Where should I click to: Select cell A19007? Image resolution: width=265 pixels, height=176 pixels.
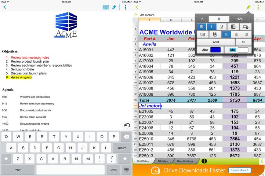point(149,83)
